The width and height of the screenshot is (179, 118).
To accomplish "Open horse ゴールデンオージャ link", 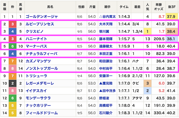I will tap(42, 17).
